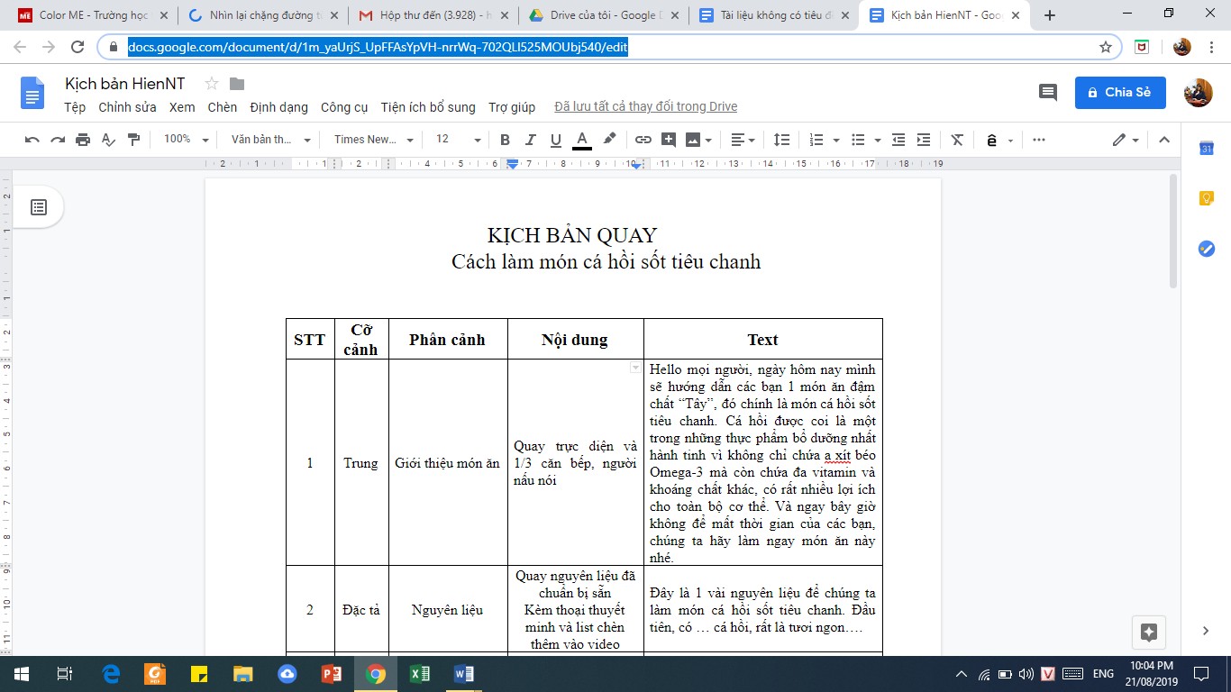
Task: Switch to the Drive của tôi browser tab
Action: (x=603, y=15)
